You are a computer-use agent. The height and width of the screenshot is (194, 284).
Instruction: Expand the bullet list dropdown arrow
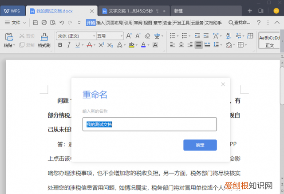click(x=177, y=36)
